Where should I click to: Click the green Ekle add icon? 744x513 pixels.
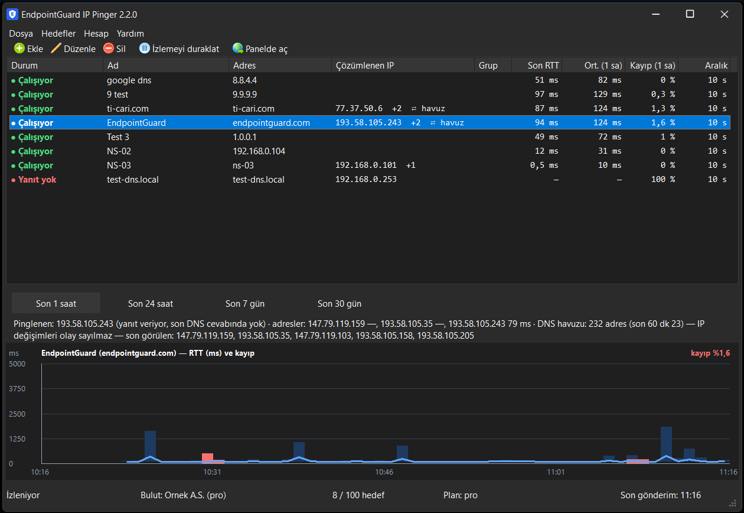point(19,48)
